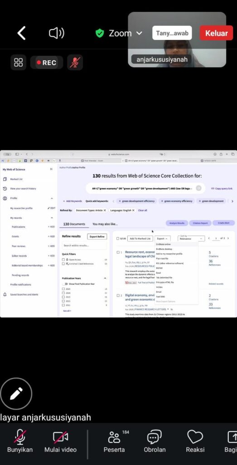
Task: Tap the speaker audio output icon
Action: pos(57,33)
